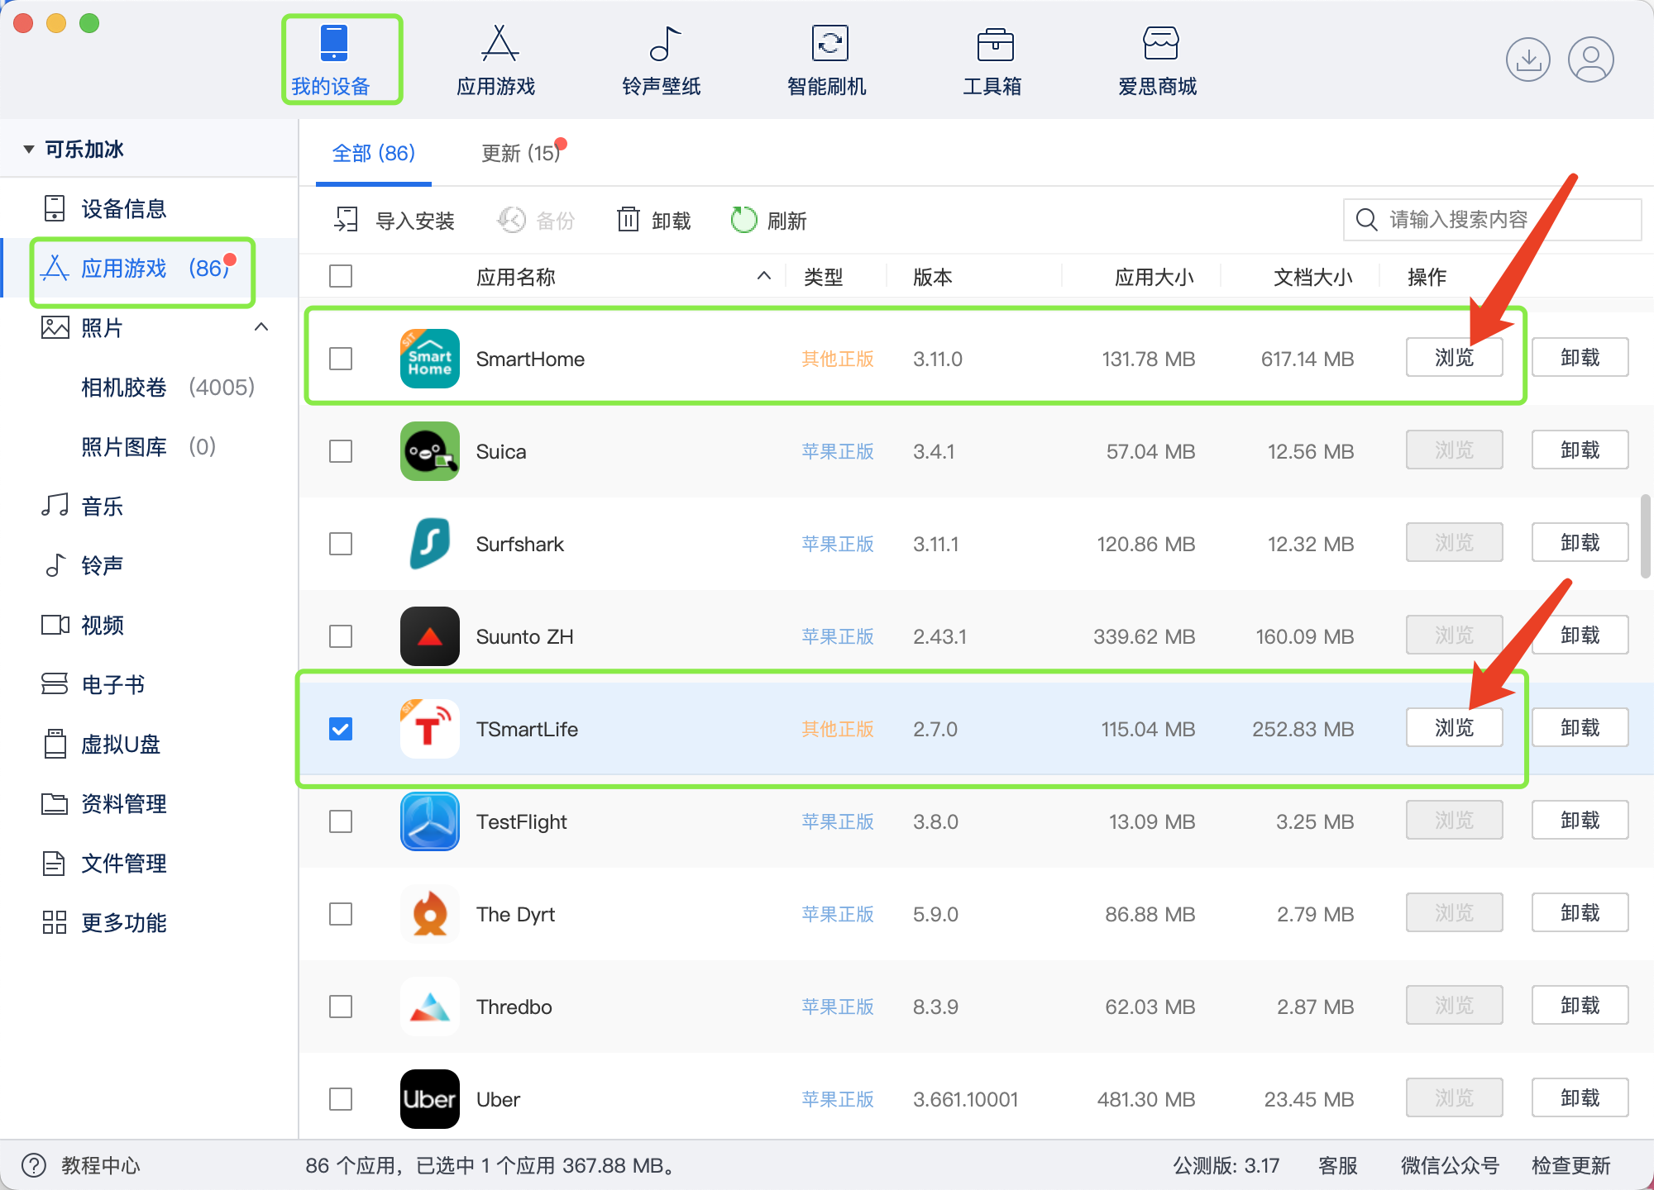Open 音乐 in the sidebar
Viewport: 1654px width, 1190px height.
pos(149,506)
